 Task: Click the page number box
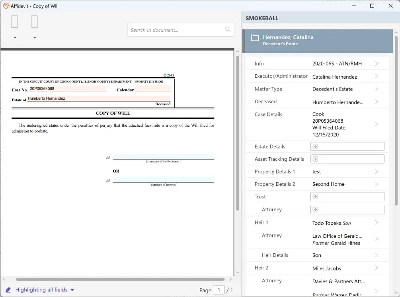click(219, 290)
